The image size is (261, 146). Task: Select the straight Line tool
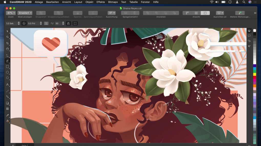7,91
